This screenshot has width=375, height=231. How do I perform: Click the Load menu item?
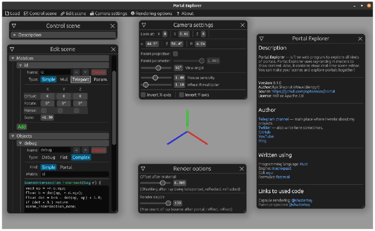coord(13,14)
